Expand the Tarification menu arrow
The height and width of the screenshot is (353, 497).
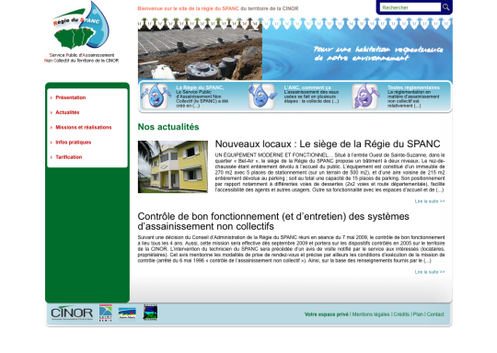(52, 157)
